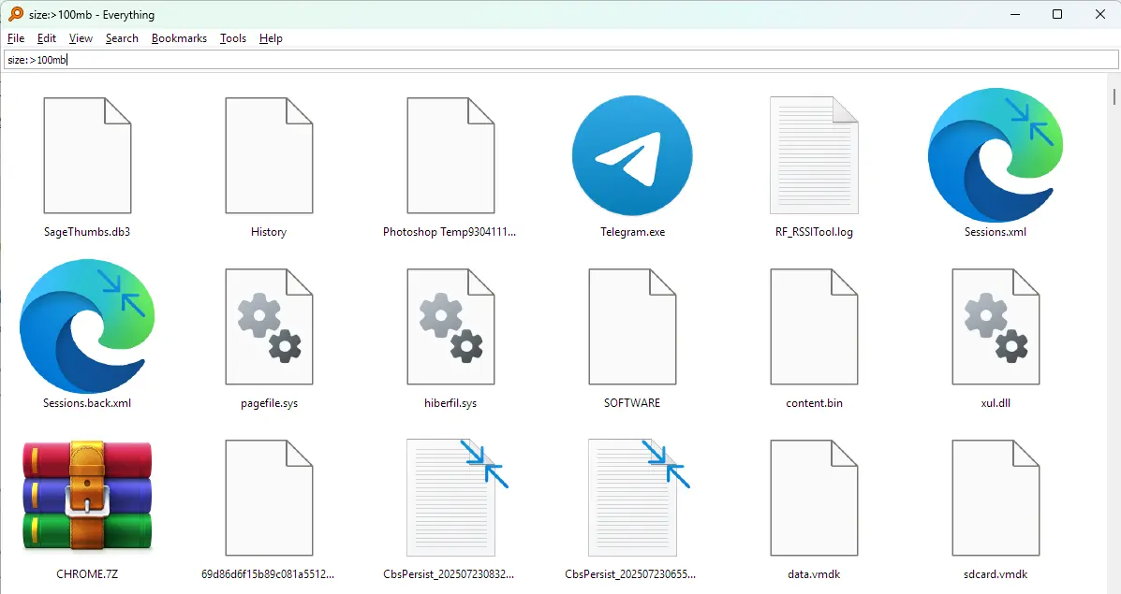This screenshot has width=1121, height=594.
Task: Maximize the Everything window
Action: [x=1057, y=14]
